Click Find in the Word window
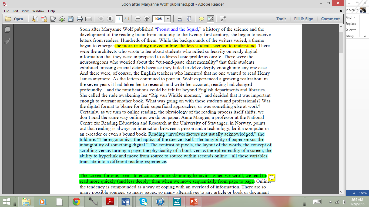This screenshot has height=207, width=369. 349,18
